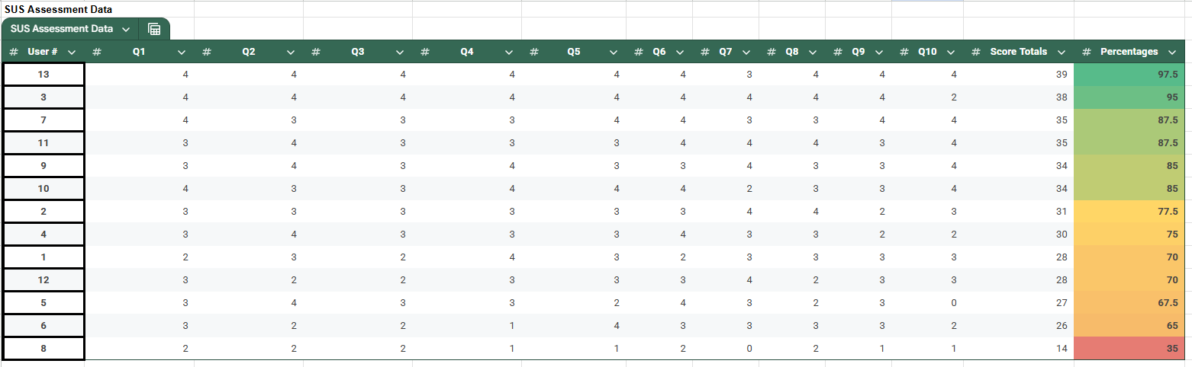Select the red 35 percentage cell
This screenshot has height=367, width=1192.
coord(1129,349)
